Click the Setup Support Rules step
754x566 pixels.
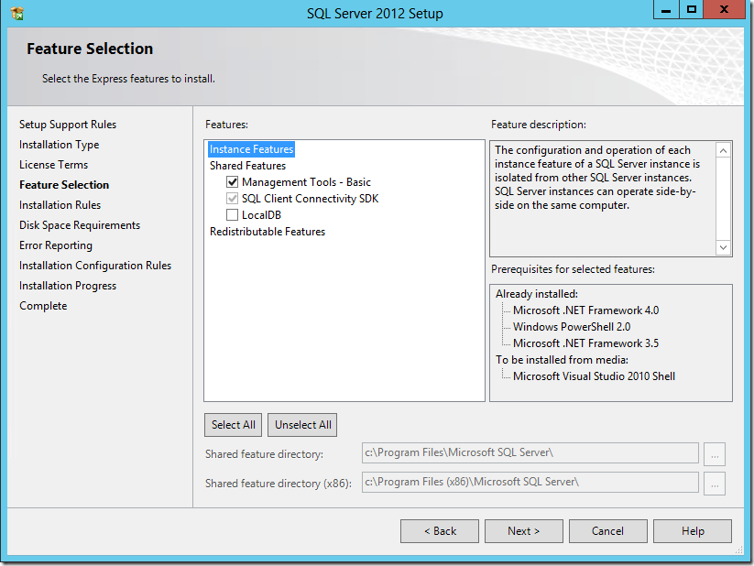[x=68, y=125]
